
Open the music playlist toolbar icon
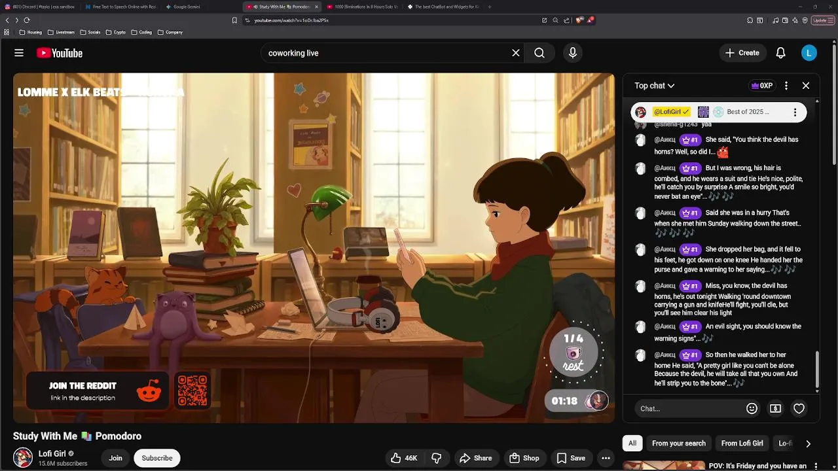(x=776, y=20)
